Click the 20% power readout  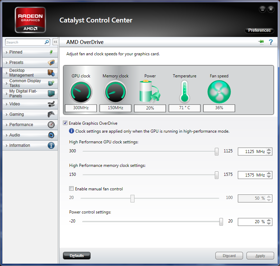click(x=150, y=108)
